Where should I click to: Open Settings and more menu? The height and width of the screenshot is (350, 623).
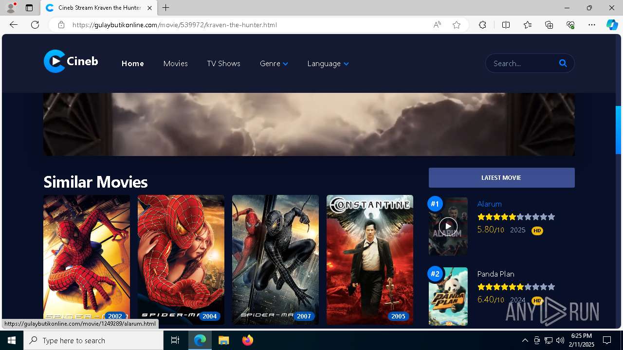[592, 25]
